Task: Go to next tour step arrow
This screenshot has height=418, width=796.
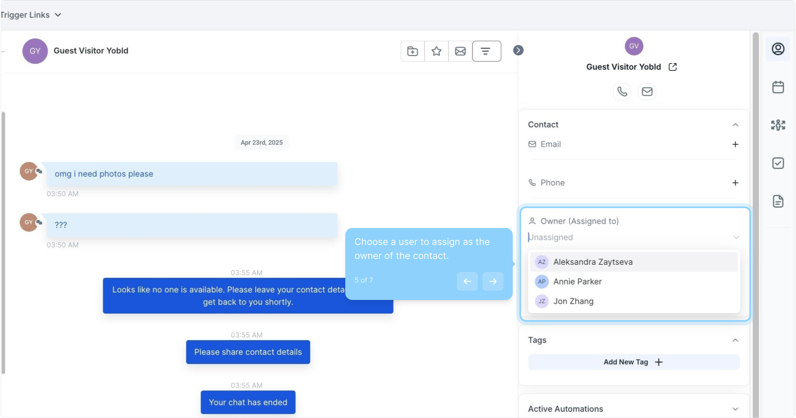Action: coord(493,281)
